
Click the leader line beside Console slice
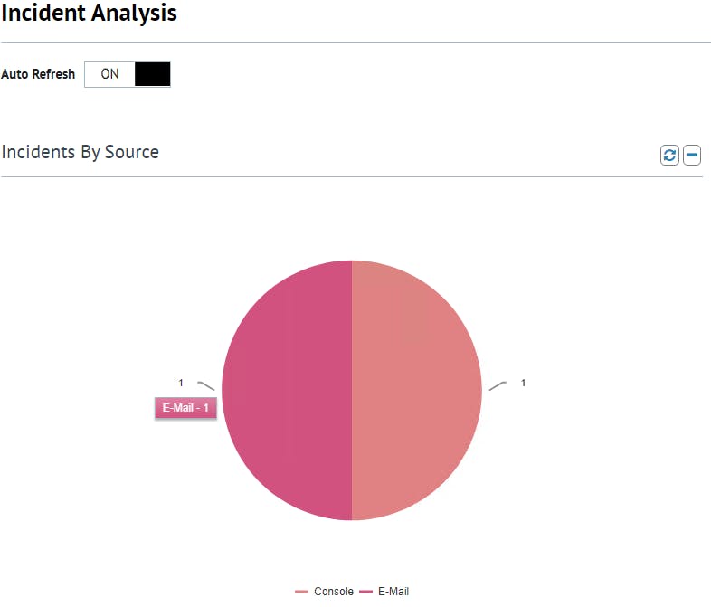click(497, 386)
